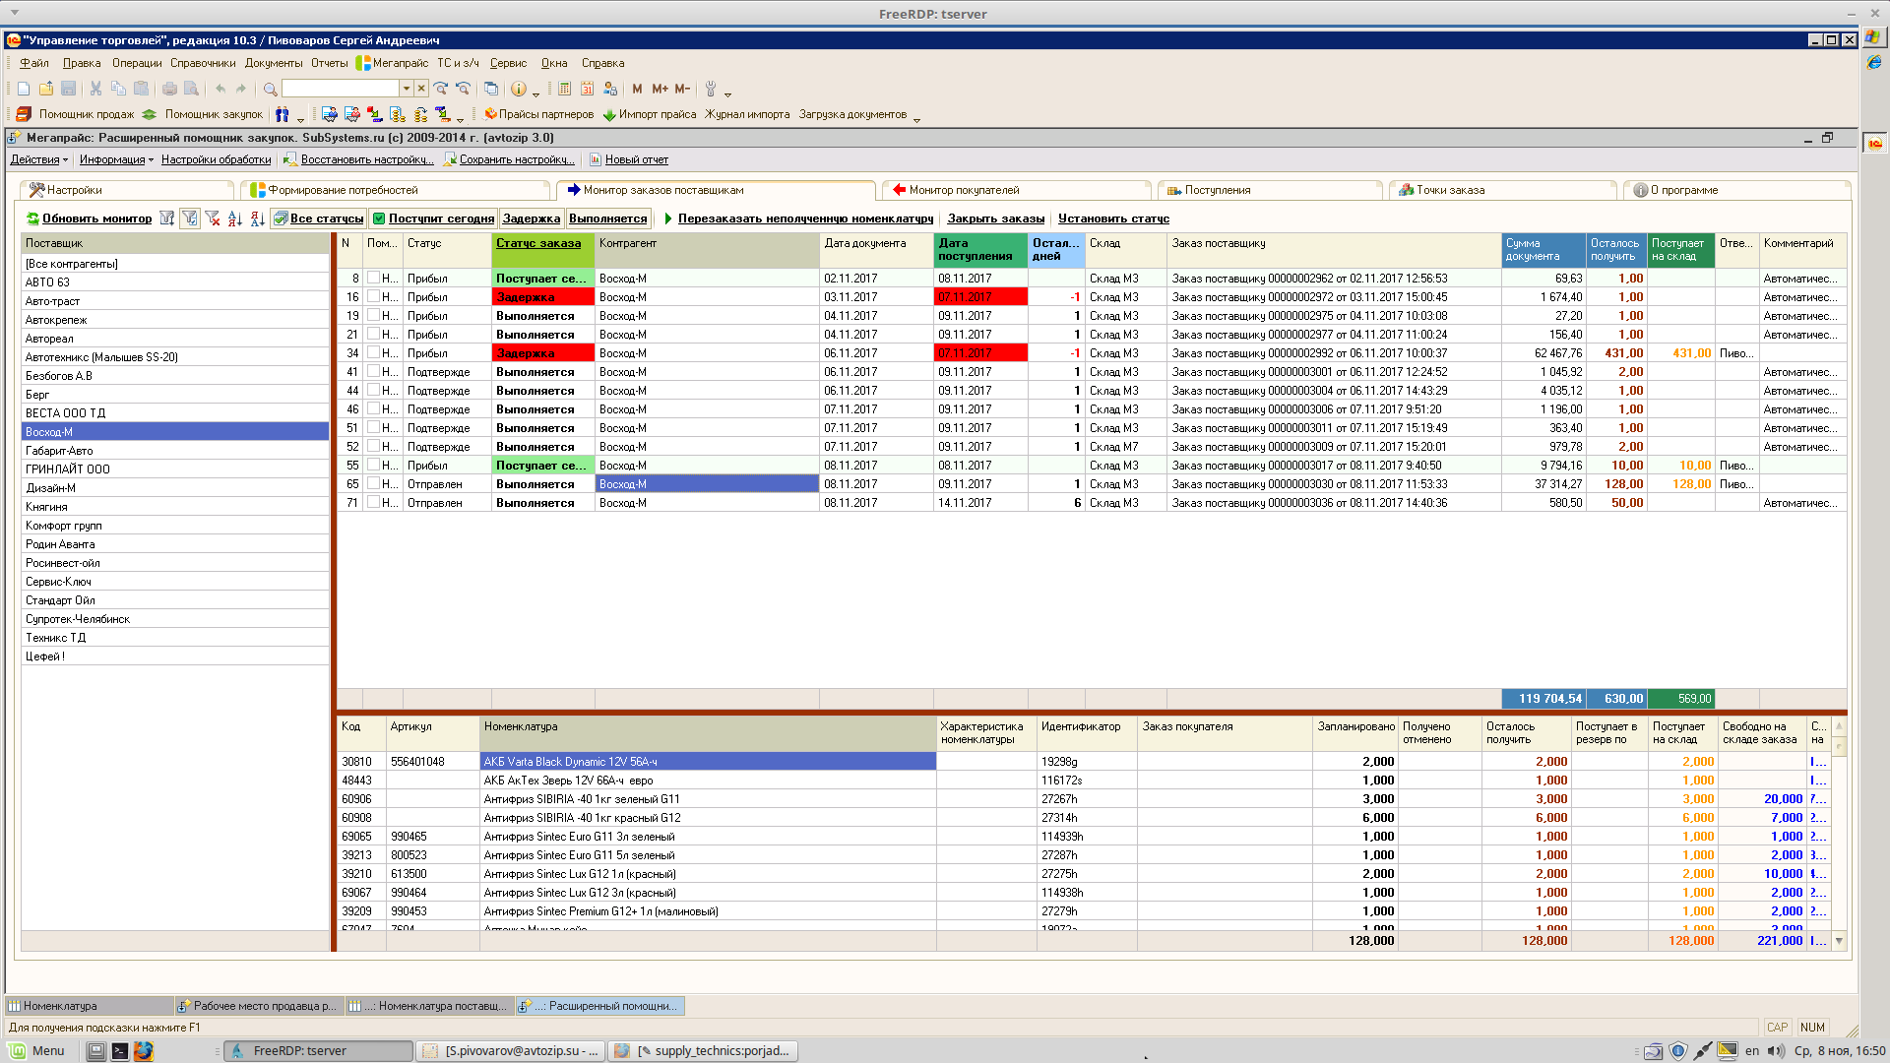Tick checkbox in order row 34
1890x1063 pixels.
373,352
